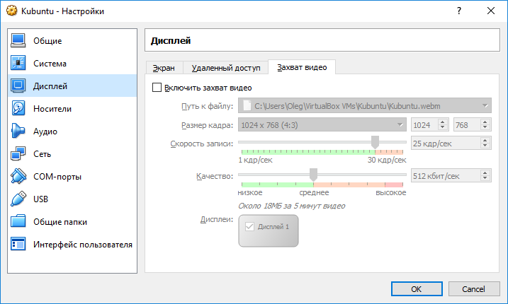Select the Audio speaker icon
This screenshot has width=508, height=304.
coord(18,131)
